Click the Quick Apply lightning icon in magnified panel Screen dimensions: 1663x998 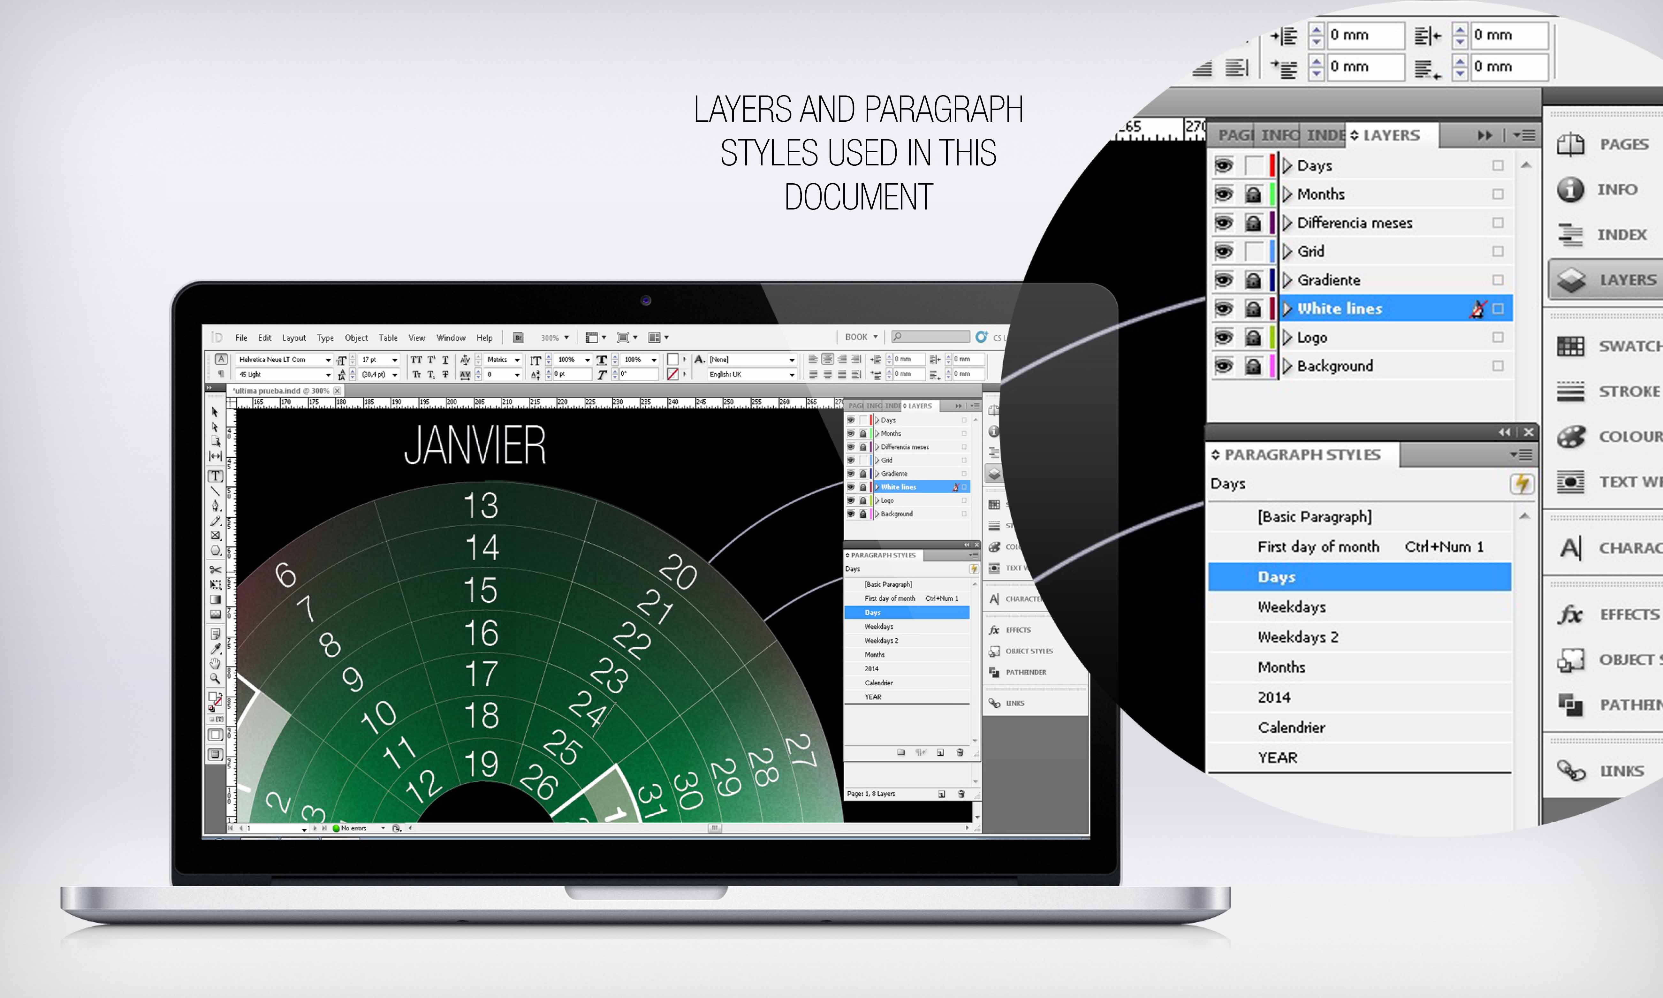click(x=1522, y=484)
